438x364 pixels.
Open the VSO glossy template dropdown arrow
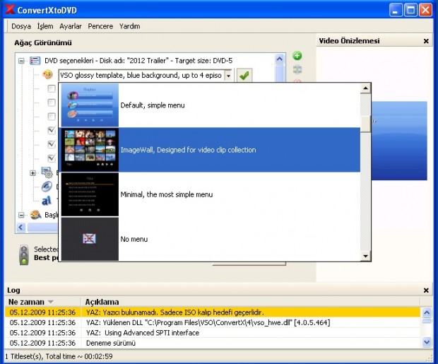229,75
